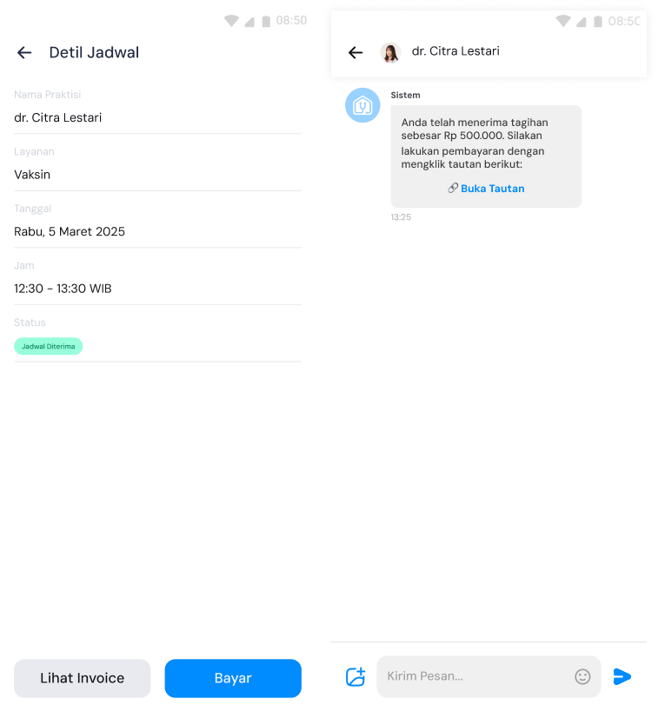
Task: Open the emoji picker
Action: point(582,676)
